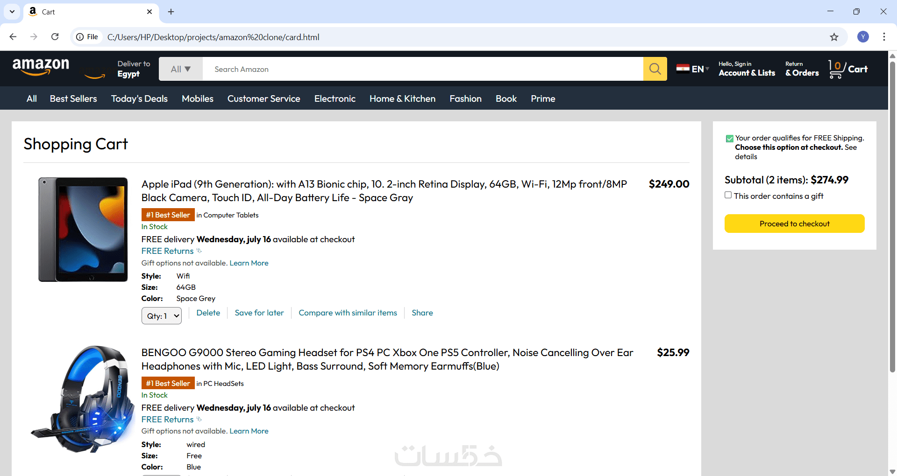Open Learn More under headset gift options
The height and width of the screenshot is (476, 897).
[x=249, y=431]
